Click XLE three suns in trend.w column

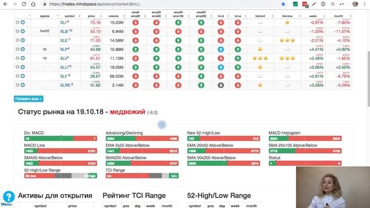click(287, 40)
